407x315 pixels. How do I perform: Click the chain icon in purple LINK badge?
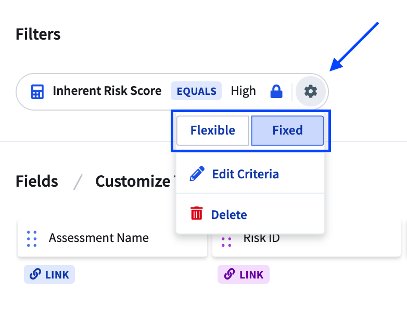(x=230, y=274)
